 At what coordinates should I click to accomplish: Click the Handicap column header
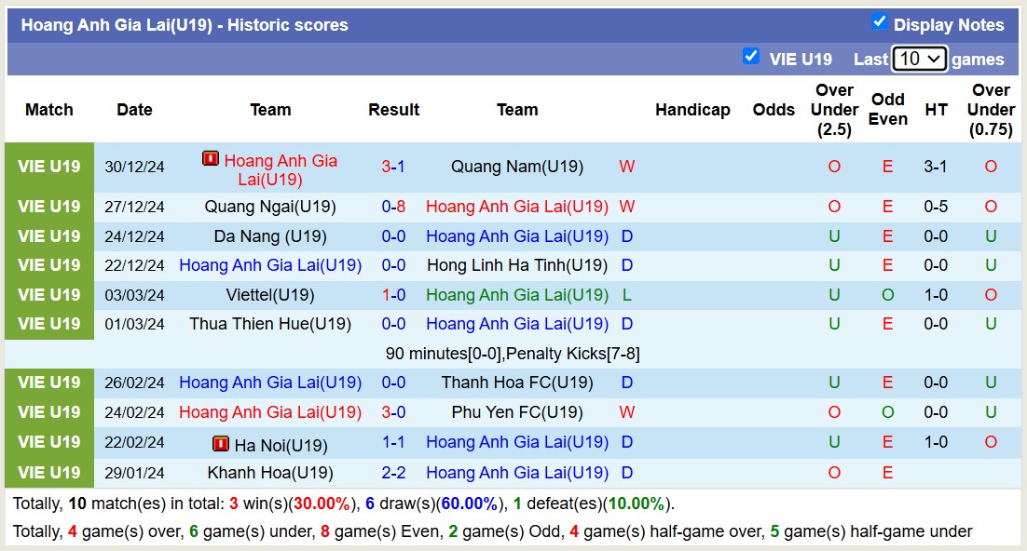click(692, 110)
